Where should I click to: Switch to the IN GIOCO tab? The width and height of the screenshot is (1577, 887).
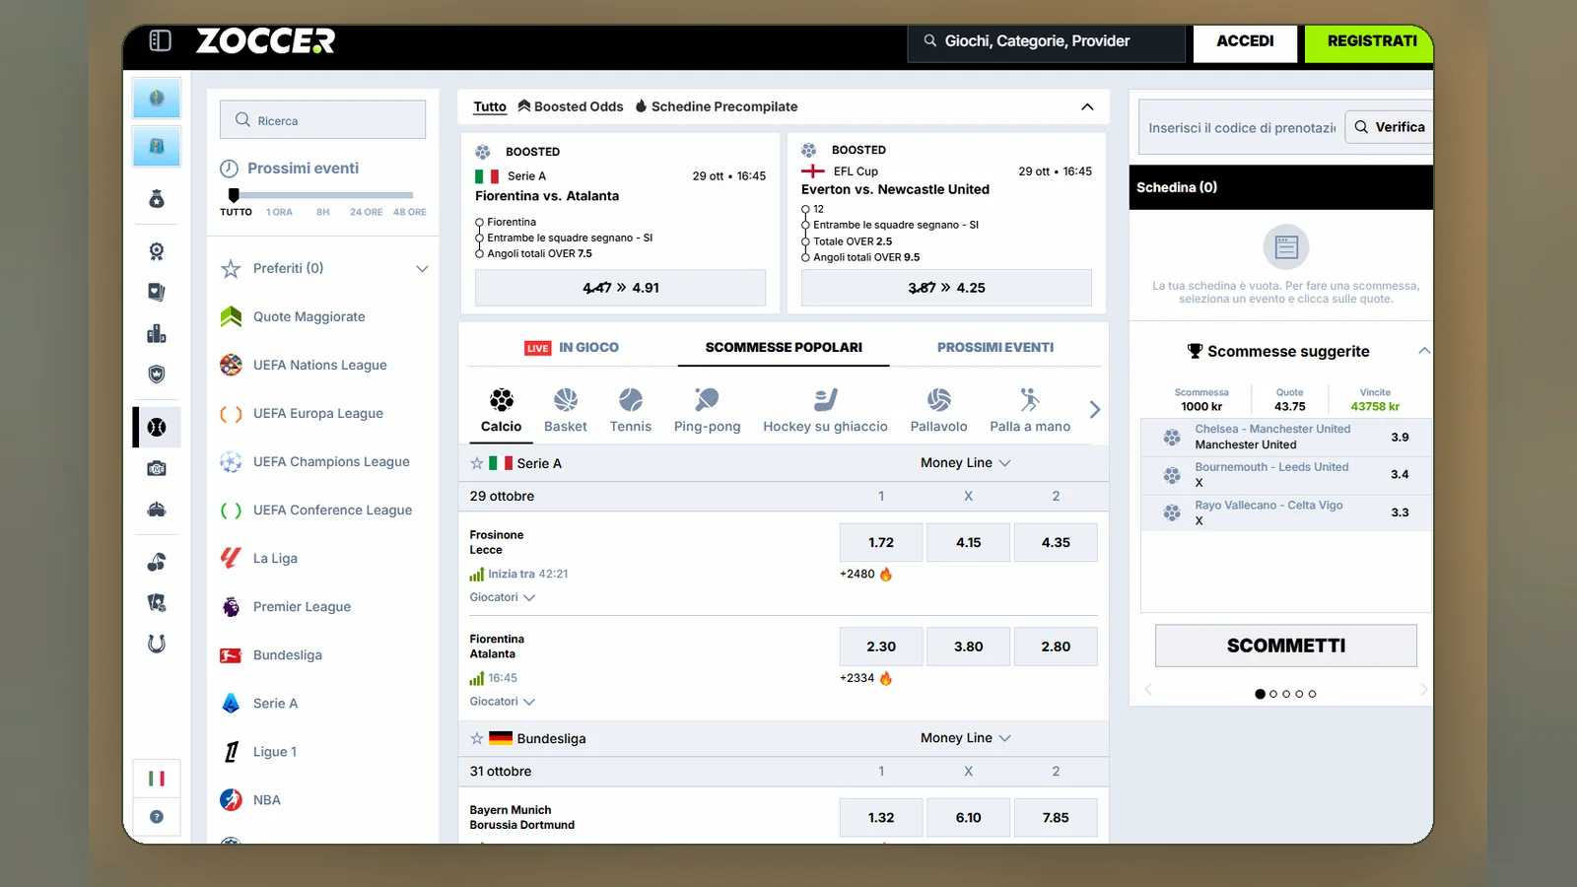[572, 347]
